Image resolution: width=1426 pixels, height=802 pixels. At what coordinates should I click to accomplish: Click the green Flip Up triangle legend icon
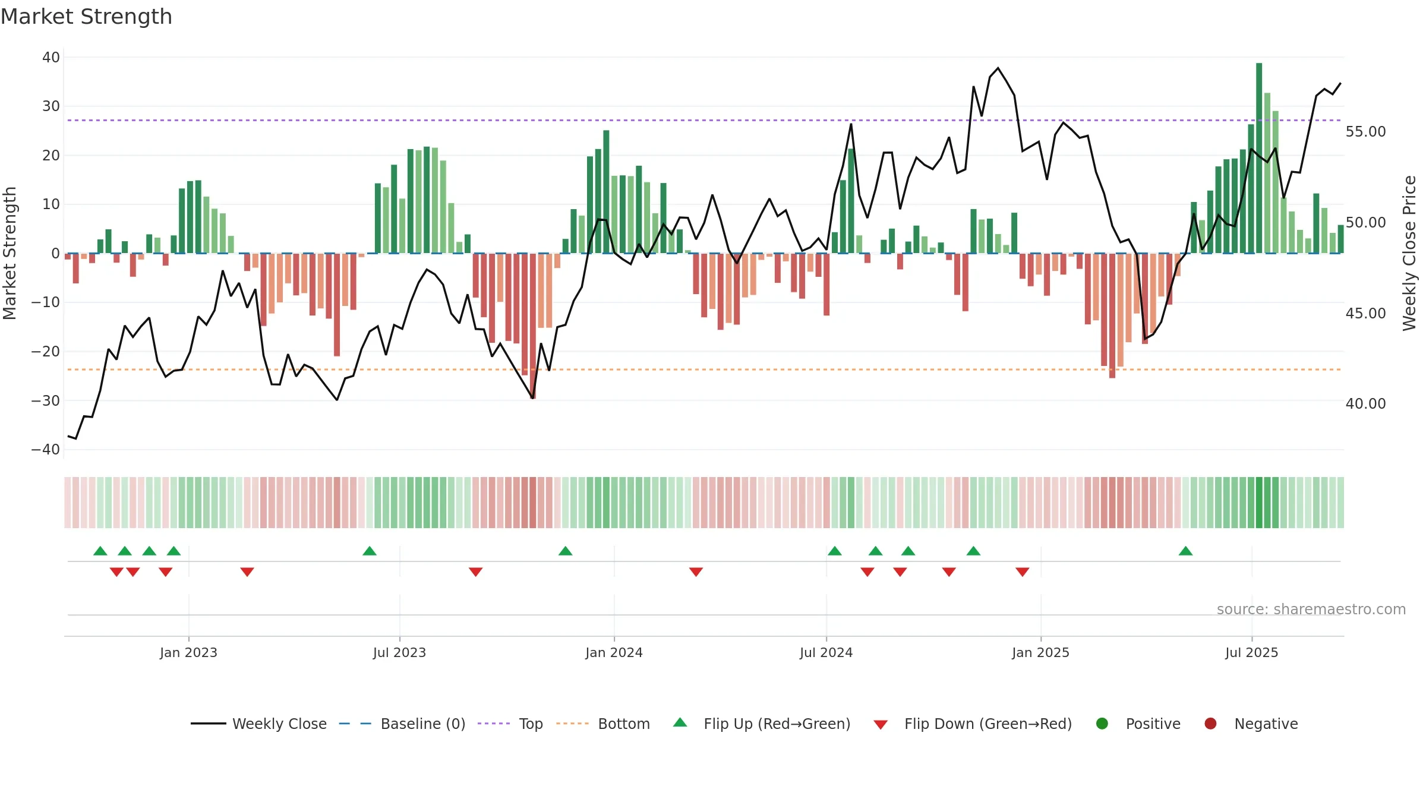coord(680,722)
